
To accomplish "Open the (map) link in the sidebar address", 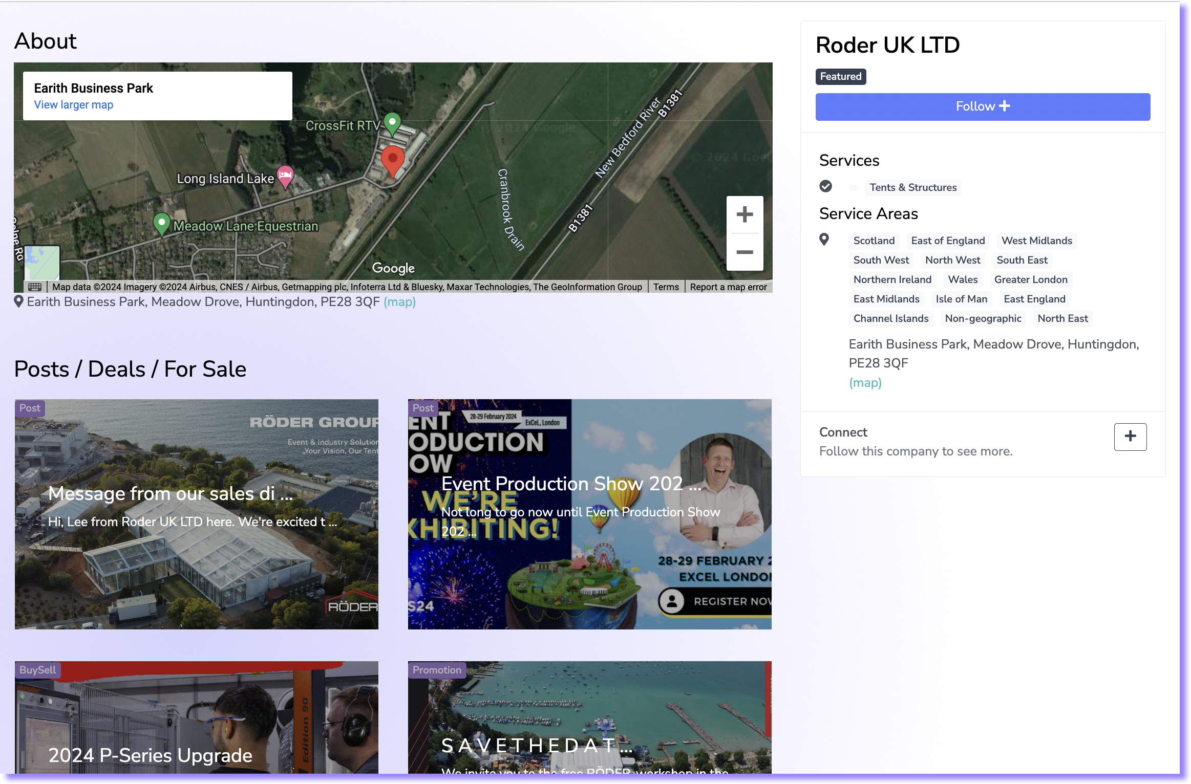I will (x=865, y=383).
